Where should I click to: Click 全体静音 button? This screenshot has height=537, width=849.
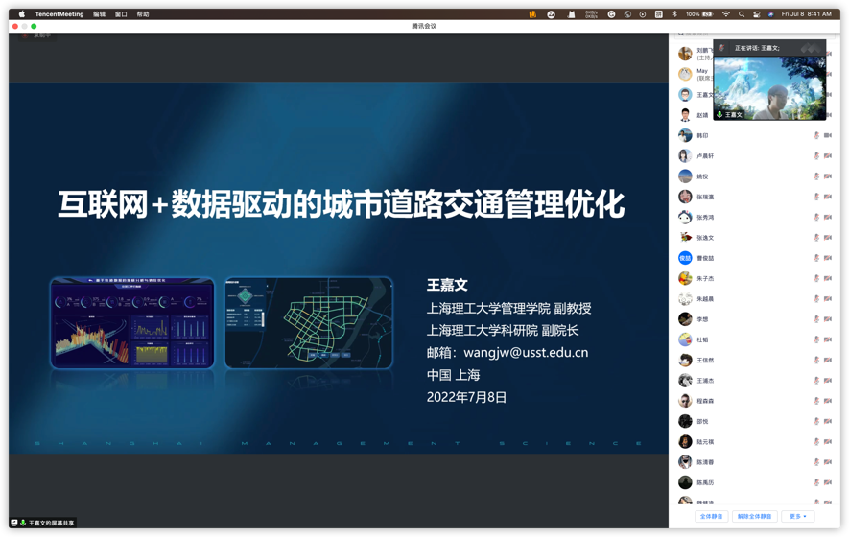[711, 516]
